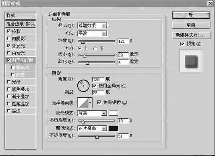Image resolution: width=215 pixels, height=156 pixels.
Task: Open the 光泽等高线 gloss contour picker arrow
Action: pos(90,103)
